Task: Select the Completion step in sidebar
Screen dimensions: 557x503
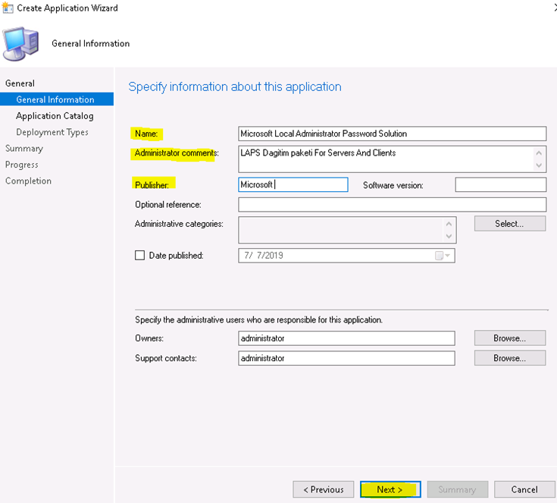Action: click(x=28, y=181)
